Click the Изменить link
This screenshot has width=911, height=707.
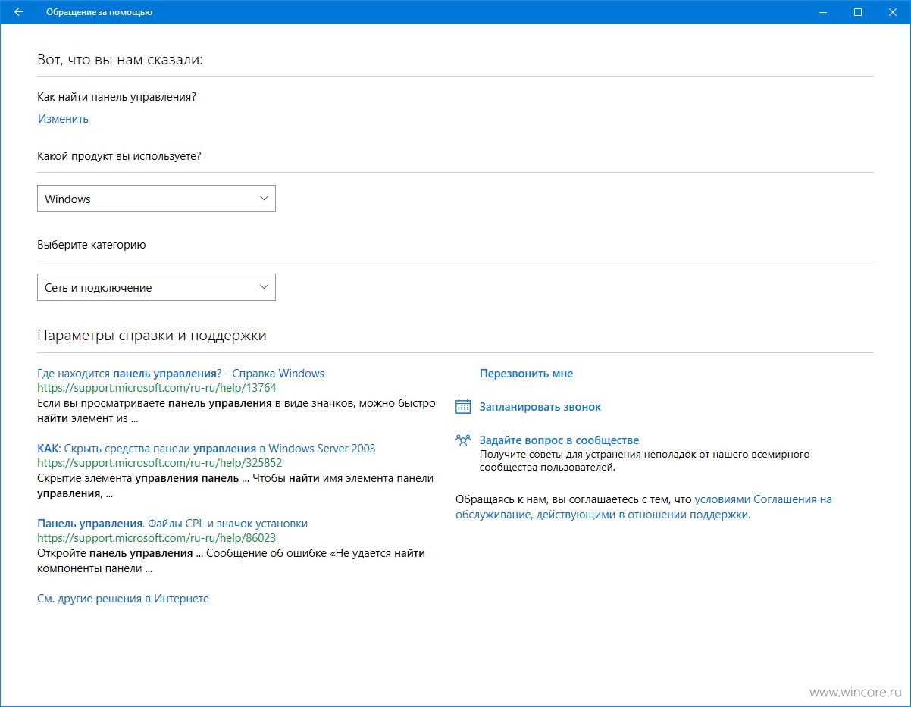63,119
